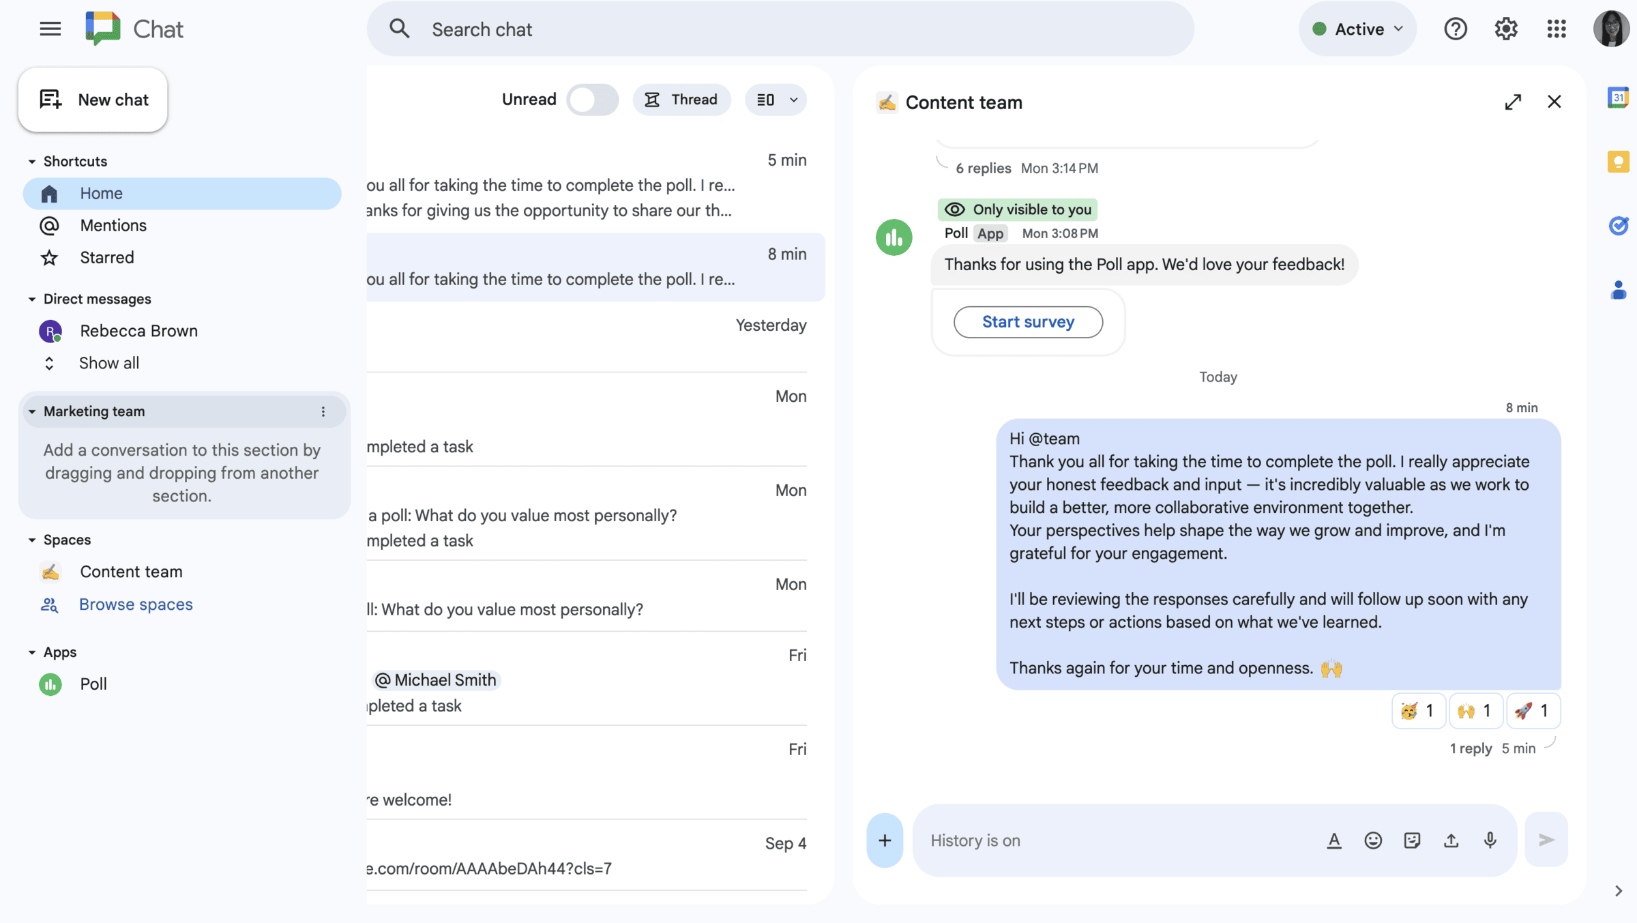Viewport: 1637px width, 923px height.
Task: Enable the Thread filter chip
Action: coord(682,100)
